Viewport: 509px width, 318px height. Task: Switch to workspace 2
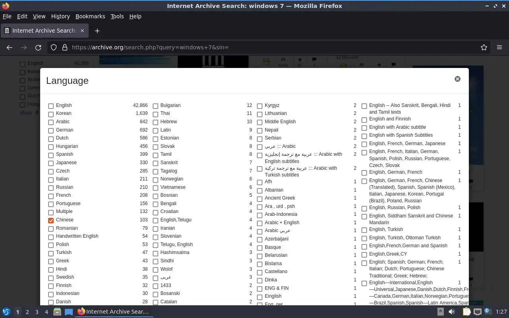click(x=27, y=312)
